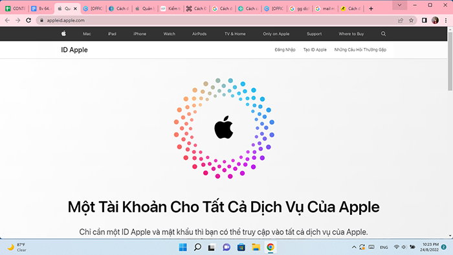Expand the hidden tray icons chevron
Screen dimensions: 453x255
pos(354,247)
